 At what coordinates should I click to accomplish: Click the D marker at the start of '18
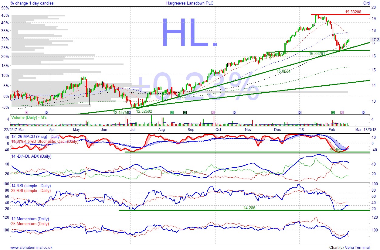click(x=300, y=112)
